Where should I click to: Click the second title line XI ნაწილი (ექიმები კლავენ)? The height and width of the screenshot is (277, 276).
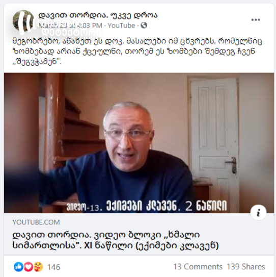(116, 245)
